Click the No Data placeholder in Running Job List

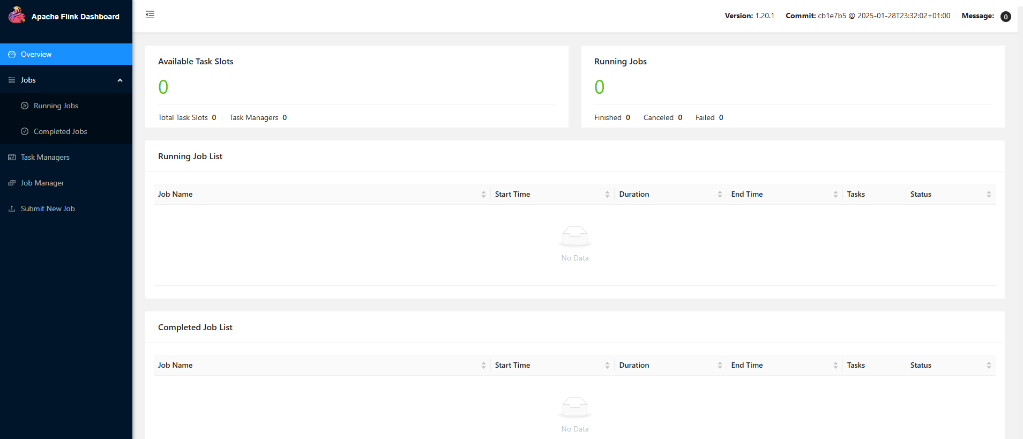click(x=575, y=244)
